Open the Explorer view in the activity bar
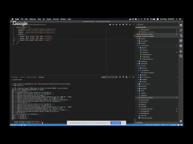193x144 pixels. [181, 25]
